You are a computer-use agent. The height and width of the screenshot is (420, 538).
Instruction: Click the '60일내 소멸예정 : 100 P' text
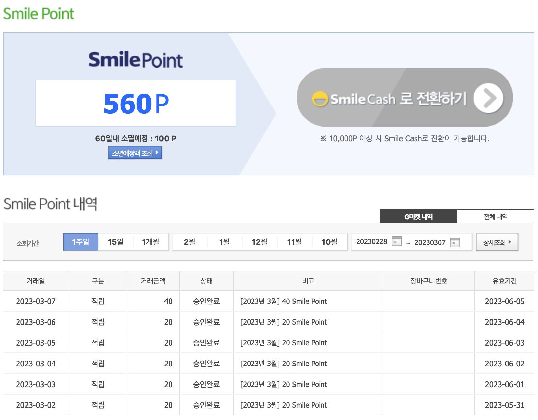[135, 138]
